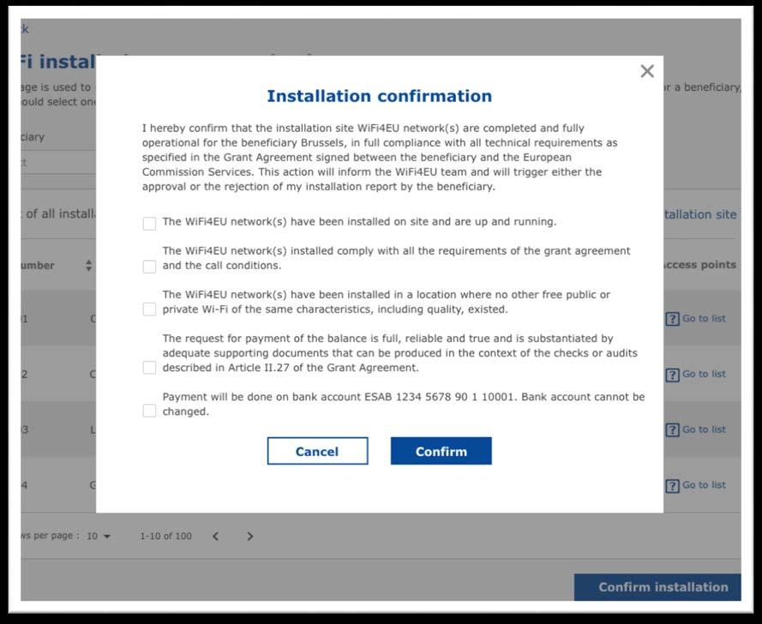
Task: Go to next page of results
Action: click(249, 536)
